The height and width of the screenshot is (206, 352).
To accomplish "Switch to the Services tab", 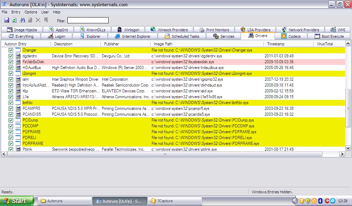I will [x=223, y=36].
